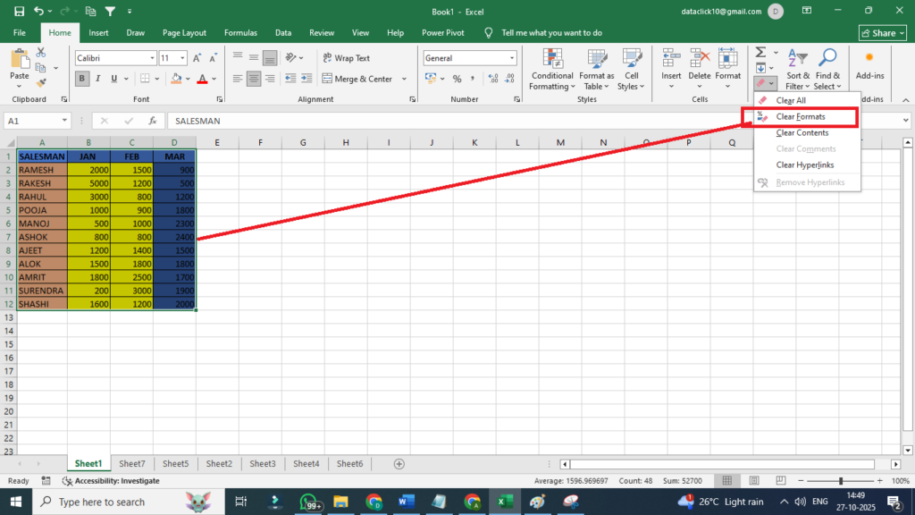
Task: Open the Calibri font name dropdown
Action: 151,58
